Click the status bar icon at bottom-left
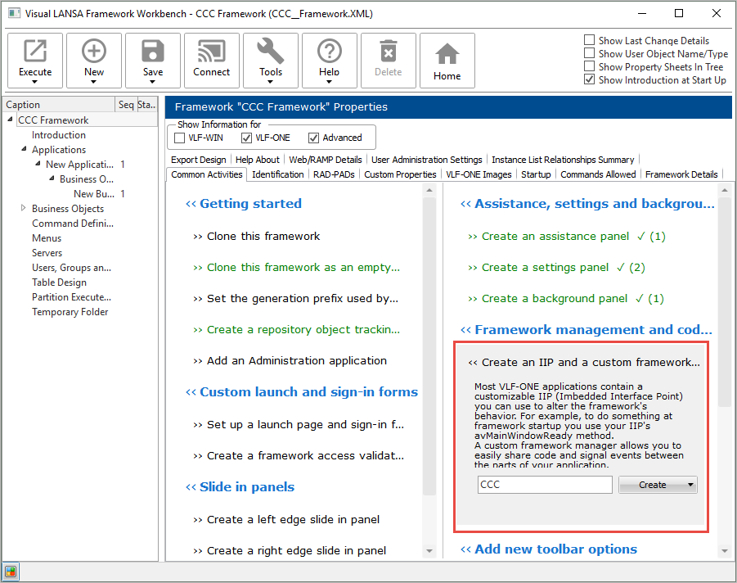737x583 pixels. [11, 572]
